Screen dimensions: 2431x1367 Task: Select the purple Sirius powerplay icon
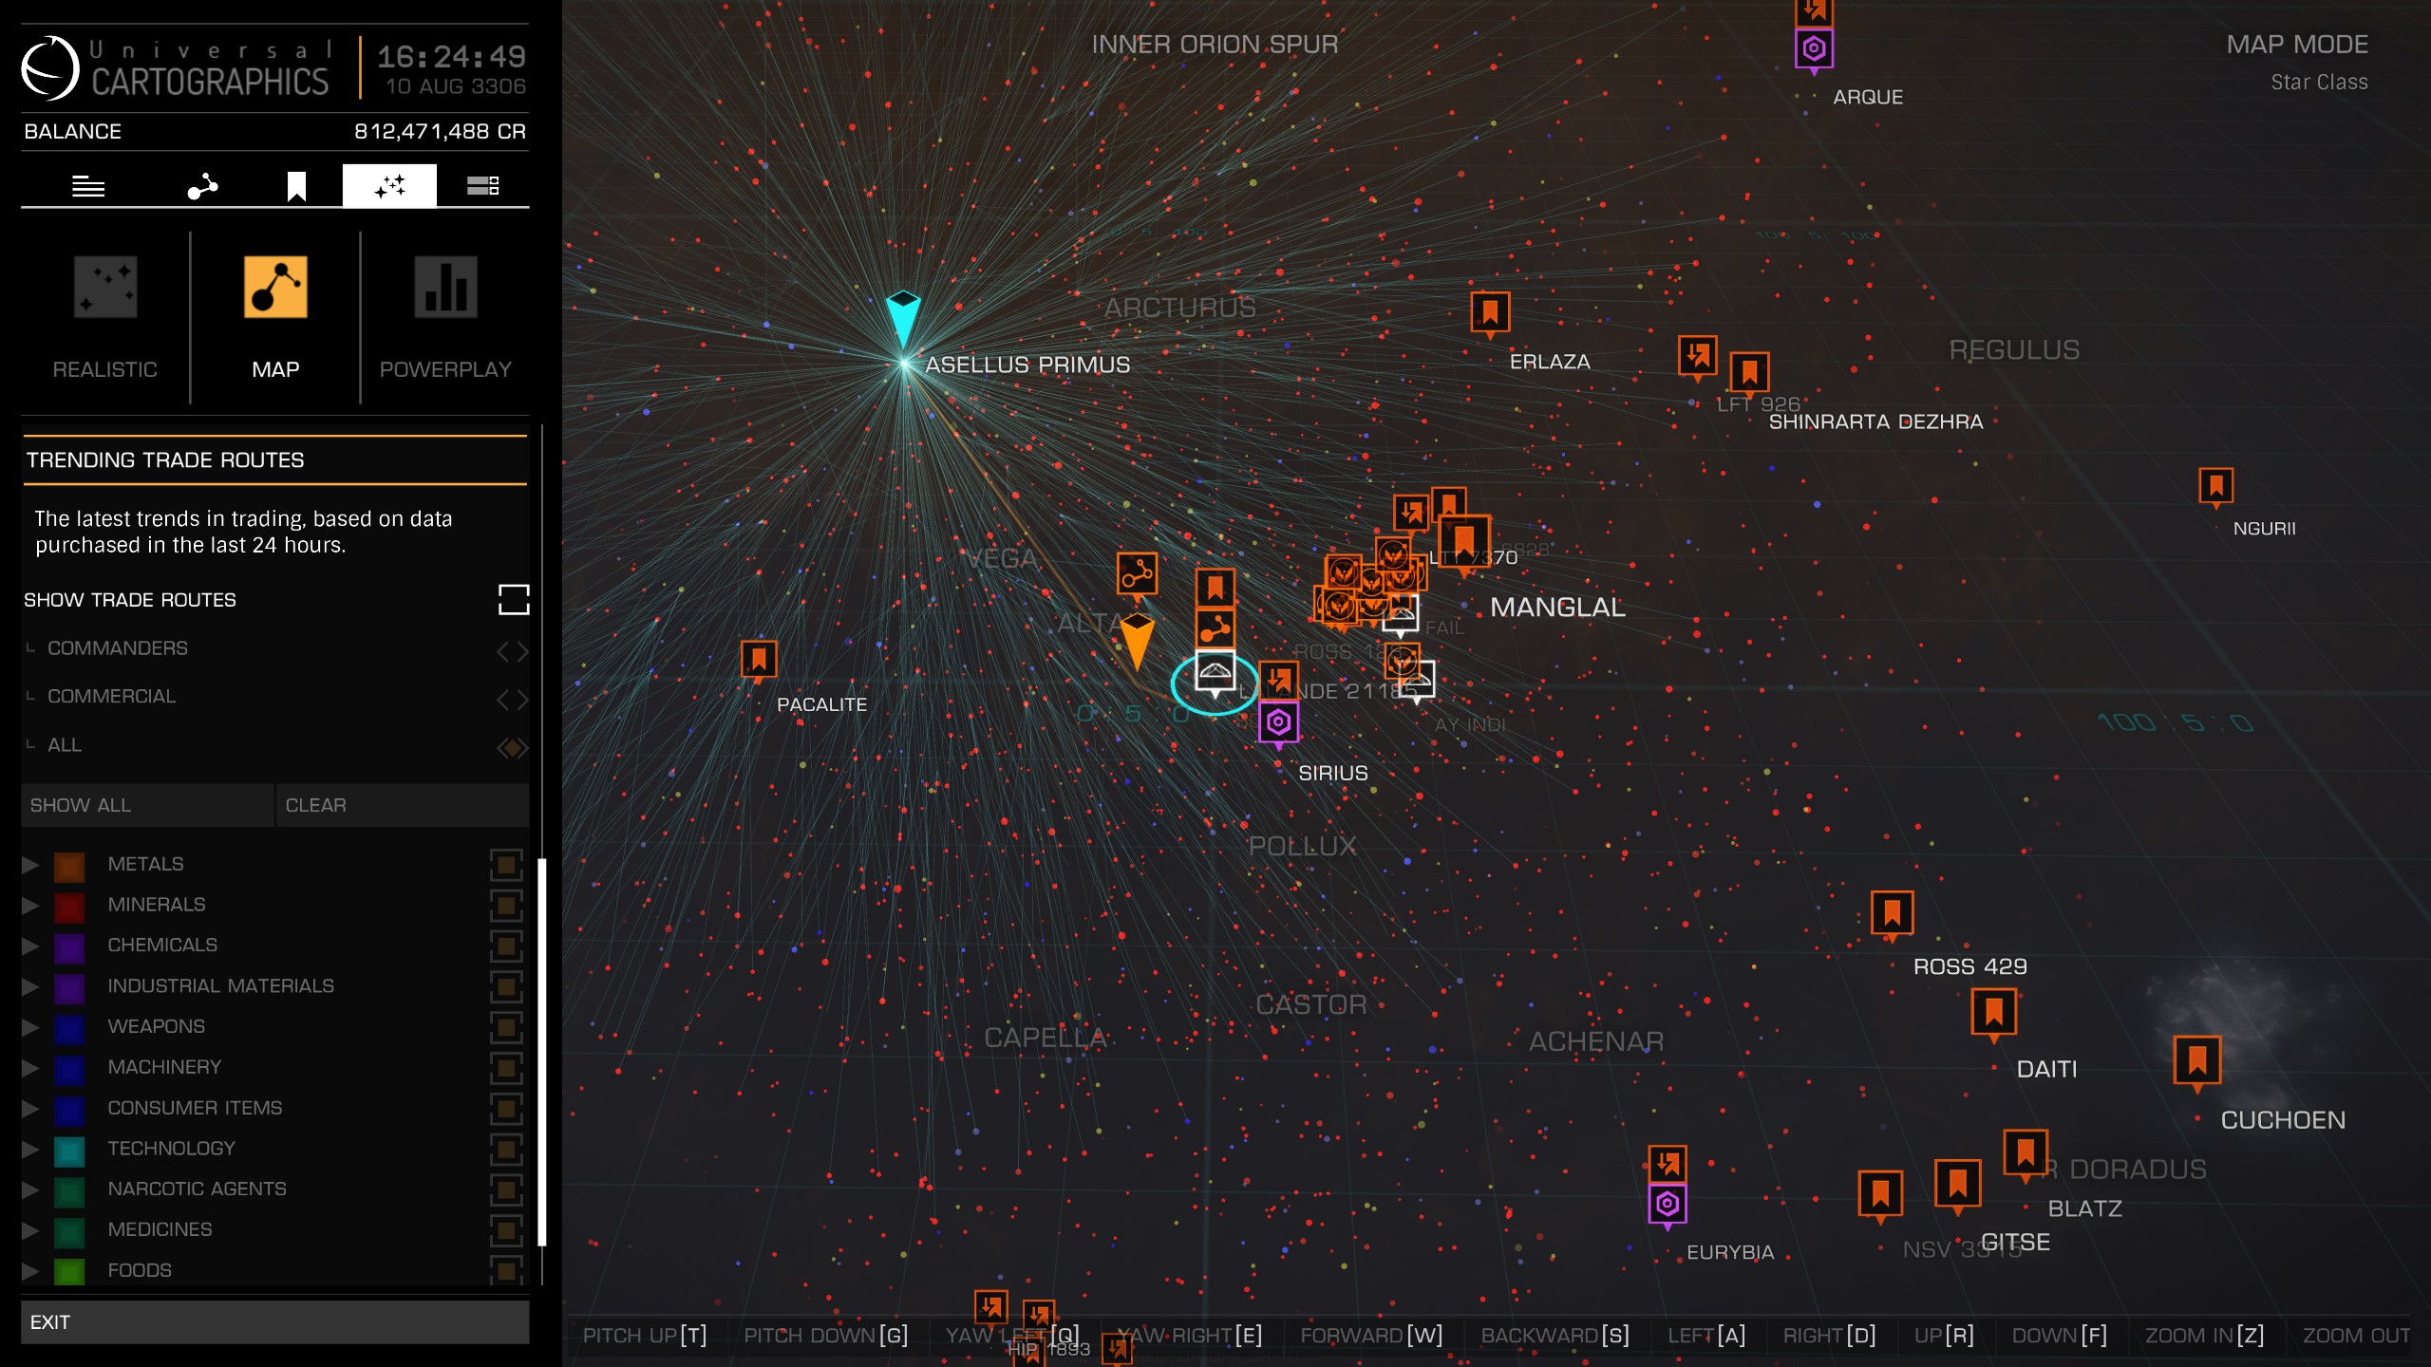coord(1279,724)
